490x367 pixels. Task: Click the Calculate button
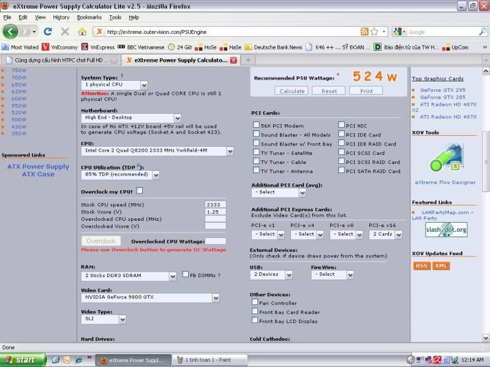tap(292, 91)
